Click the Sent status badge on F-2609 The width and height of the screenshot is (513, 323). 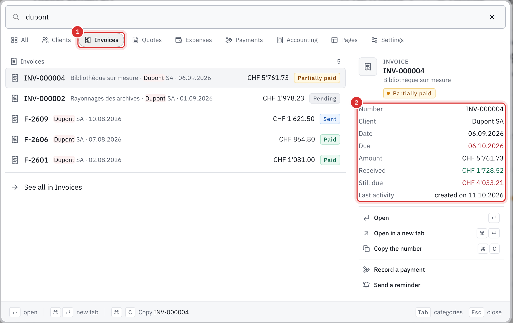(x=330, y=119)
